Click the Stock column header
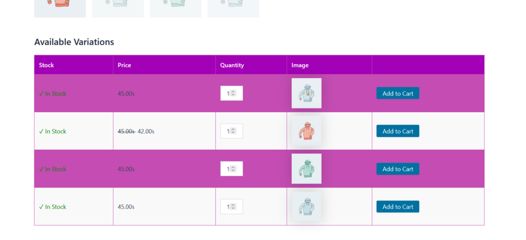526x240 pixels. [x=46, y=65]
